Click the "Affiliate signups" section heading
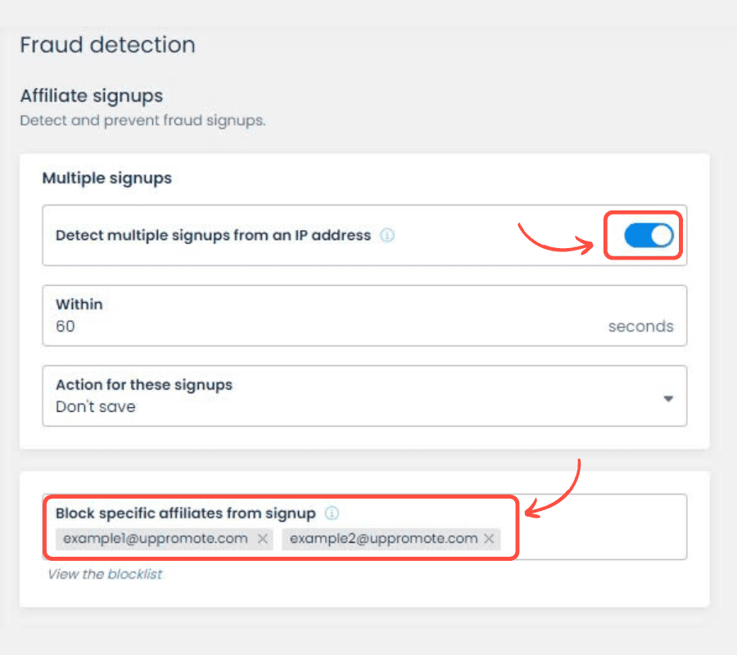This screenshot has height=655, width=737. coord(91,96)
